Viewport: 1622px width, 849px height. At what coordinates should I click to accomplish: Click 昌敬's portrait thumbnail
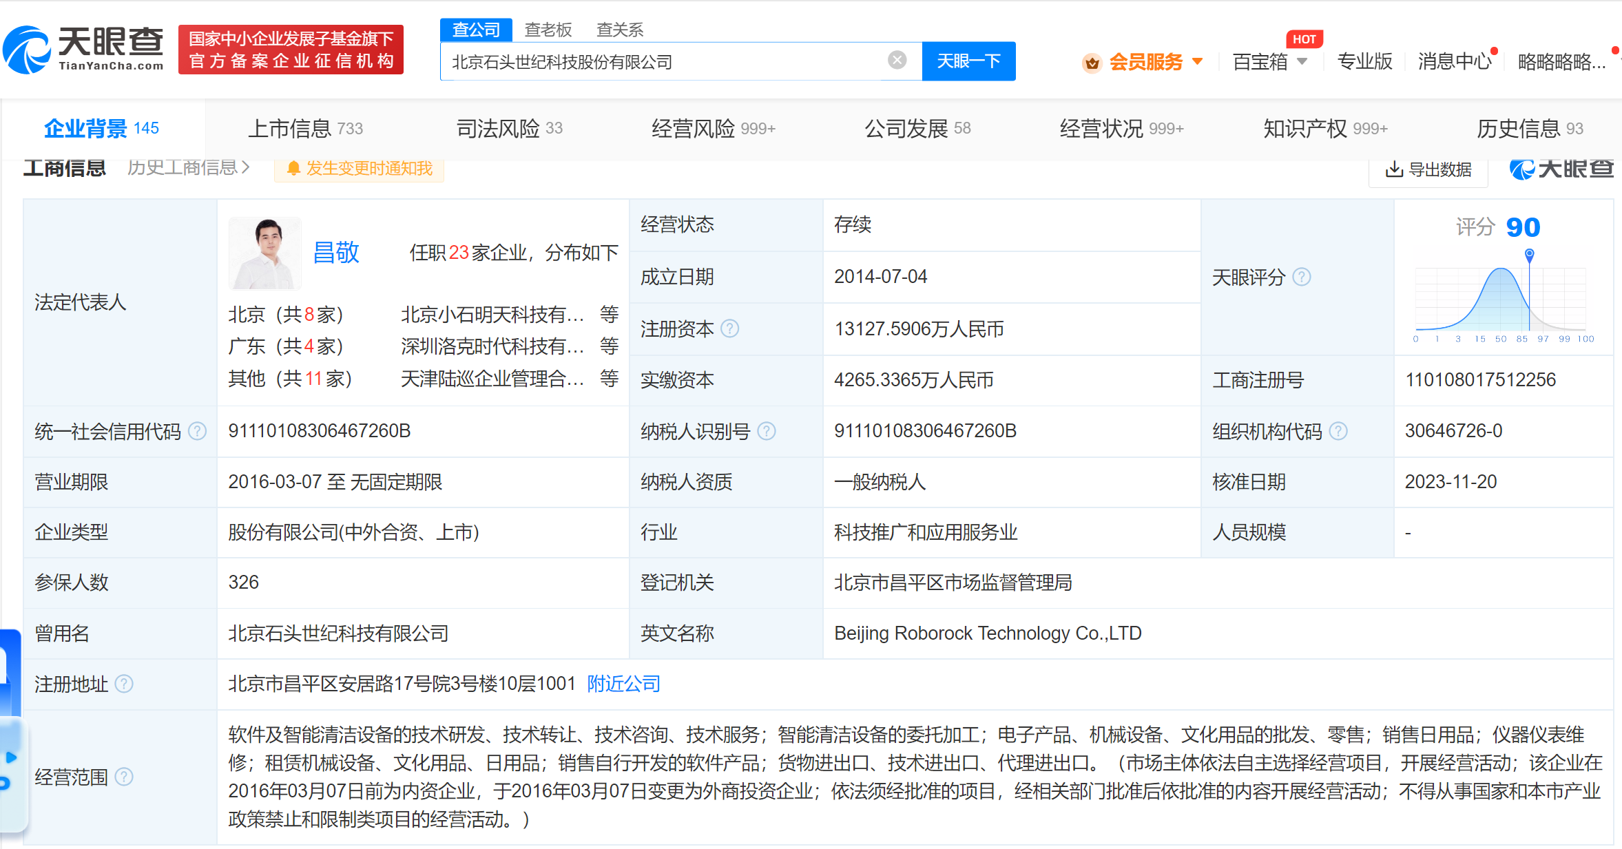[x=265, y=253]
